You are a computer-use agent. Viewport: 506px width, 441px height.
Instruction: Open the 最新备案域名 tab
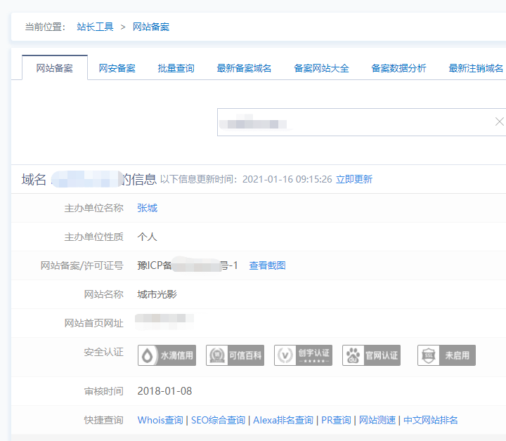pyautogui.click(x=244, y=68)
